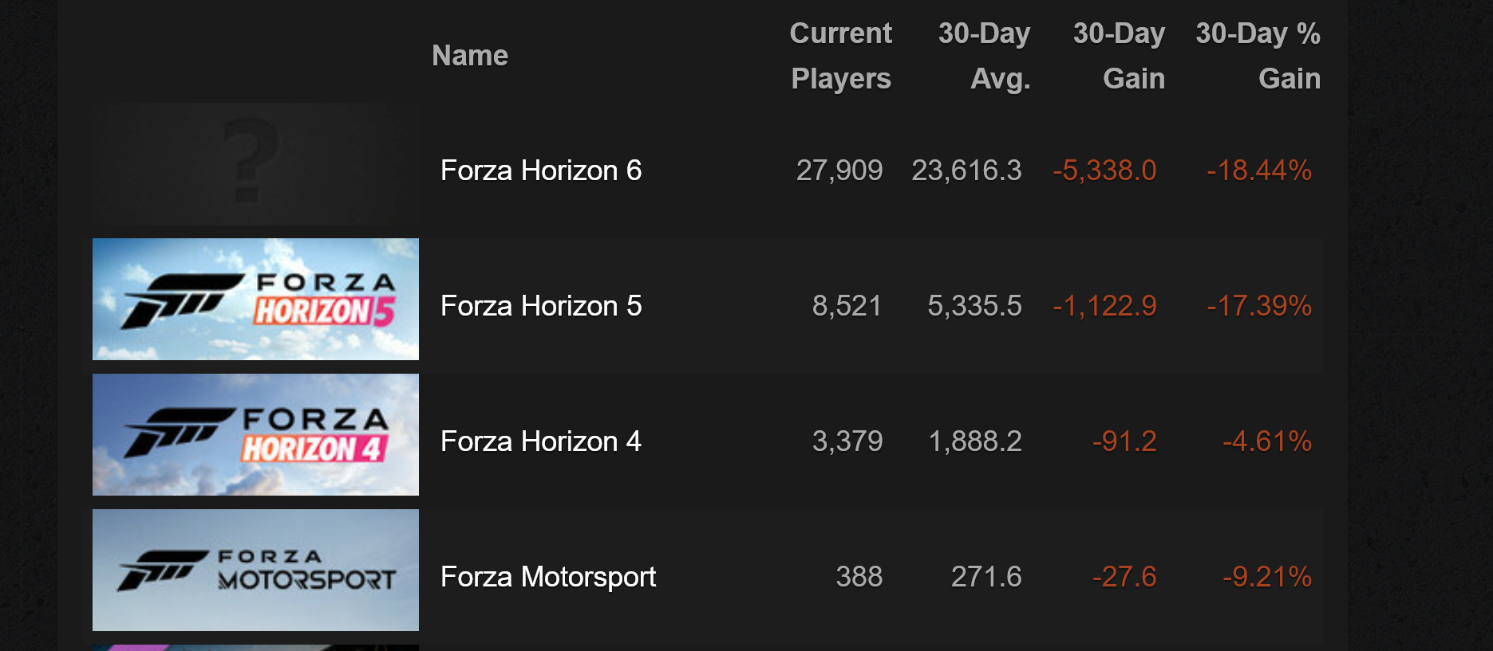
Task: Select Forza Horizon 6 current players value 27,909
Action: [x=839, y=171]
